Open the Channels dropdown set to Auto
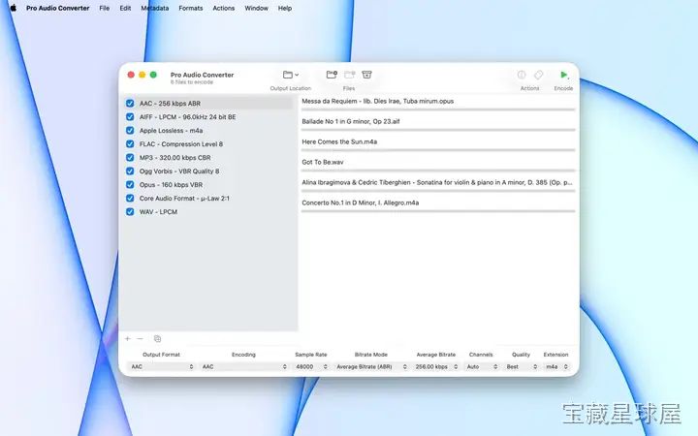698x436 pixels. [x=481, y=366]
